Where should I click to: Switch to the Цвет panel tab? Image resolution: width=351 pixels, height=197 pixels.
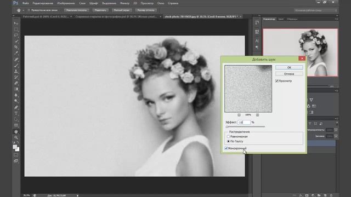[x=281, y=19]
